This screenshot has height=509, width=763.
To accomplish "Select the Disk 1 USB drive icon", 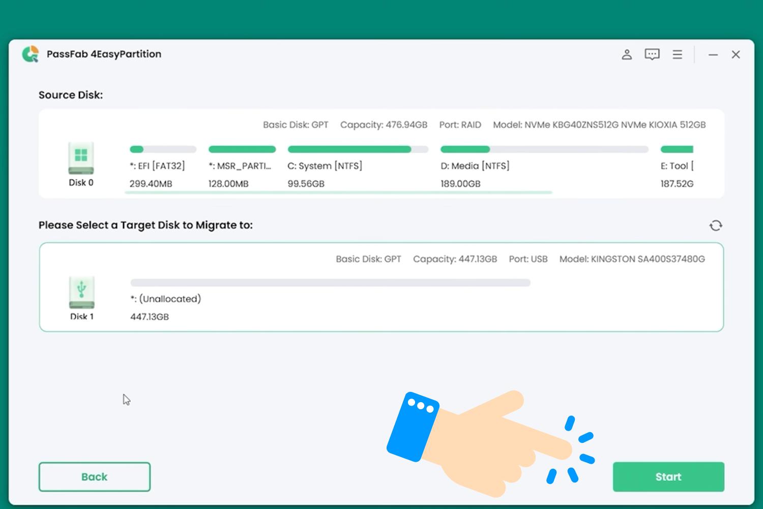I will tap(81, 292).
